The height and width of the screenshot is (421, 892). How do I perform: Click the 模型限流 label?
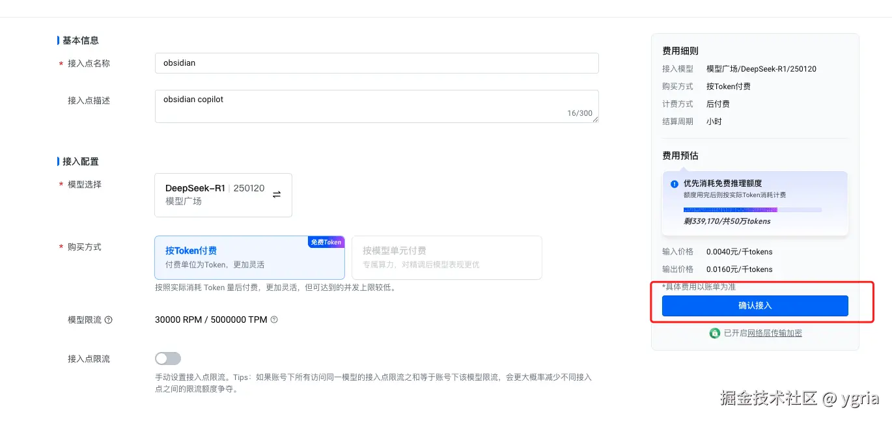click(x=85, y=319)
